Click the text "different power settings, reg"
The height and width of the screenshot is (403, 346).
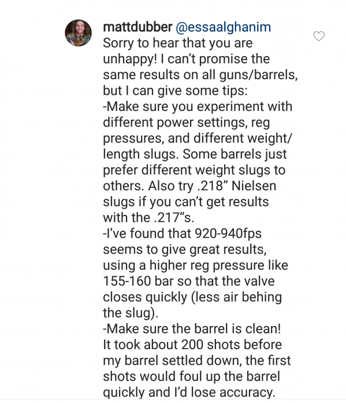187,123
